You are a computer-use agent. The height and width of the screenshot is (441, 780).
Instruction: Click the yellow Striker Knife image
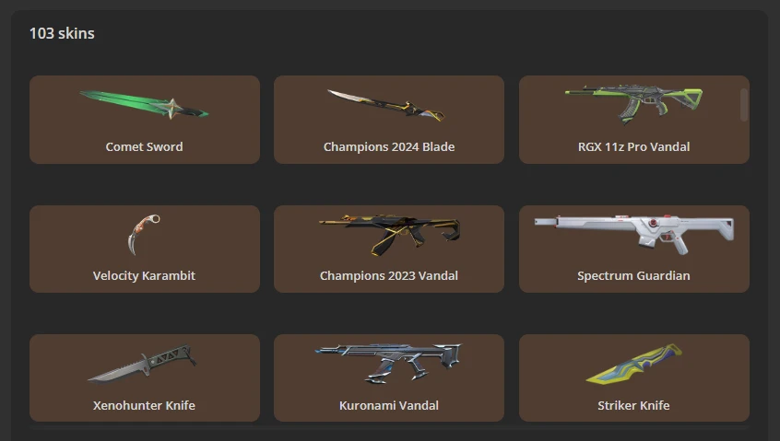click(x=634, y=364)
